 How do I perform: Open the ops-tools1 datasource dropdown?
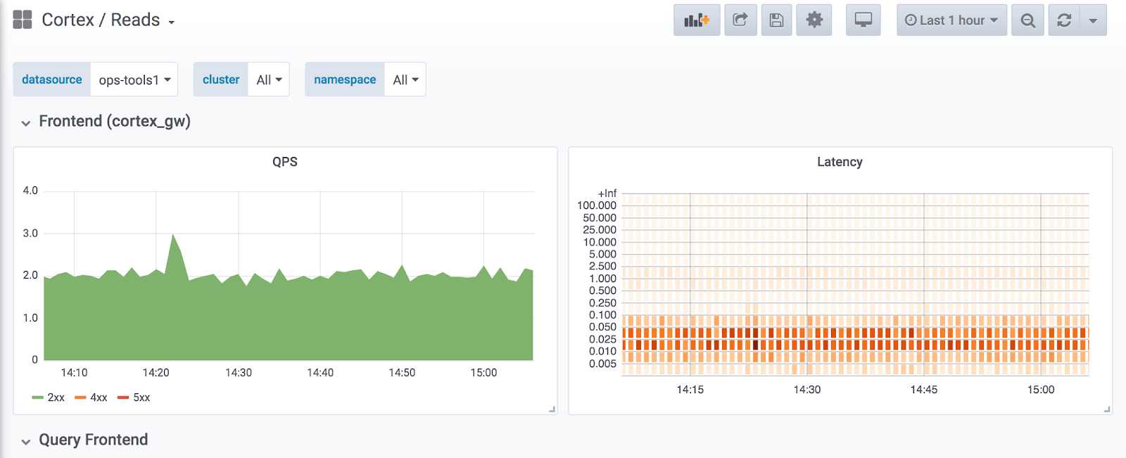click(134, 79)
